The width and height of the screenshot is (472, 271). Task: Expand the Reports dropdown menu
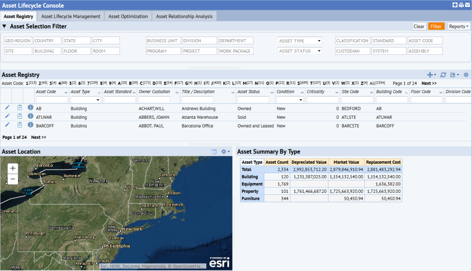[x=459, y=27]
